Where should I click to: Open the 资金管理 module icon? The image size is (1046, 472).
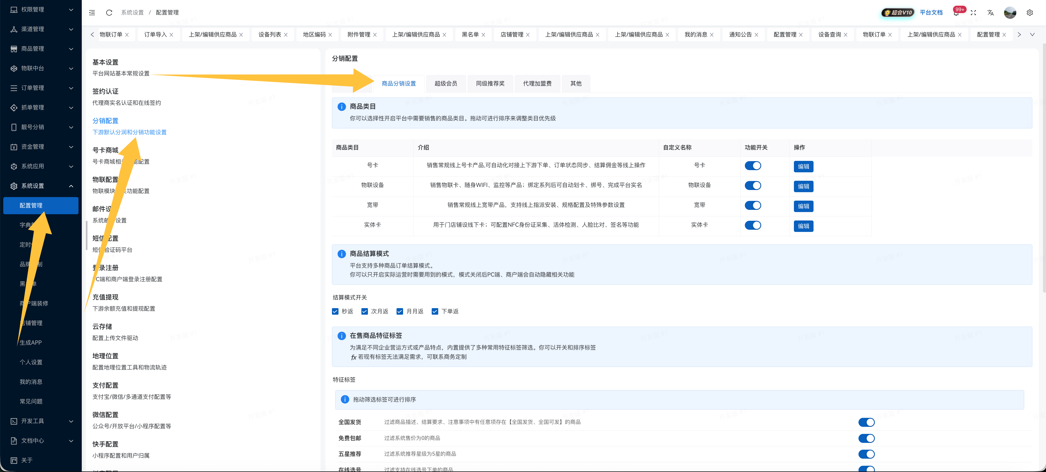[x=13, y=146]
